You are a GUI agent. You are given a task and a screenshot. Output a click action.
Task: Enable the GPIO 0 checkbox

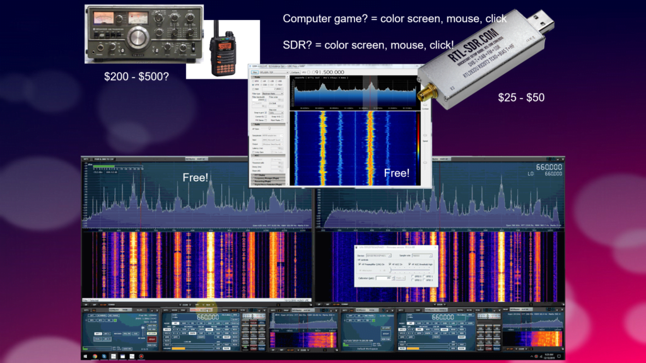tap(413, 276)
